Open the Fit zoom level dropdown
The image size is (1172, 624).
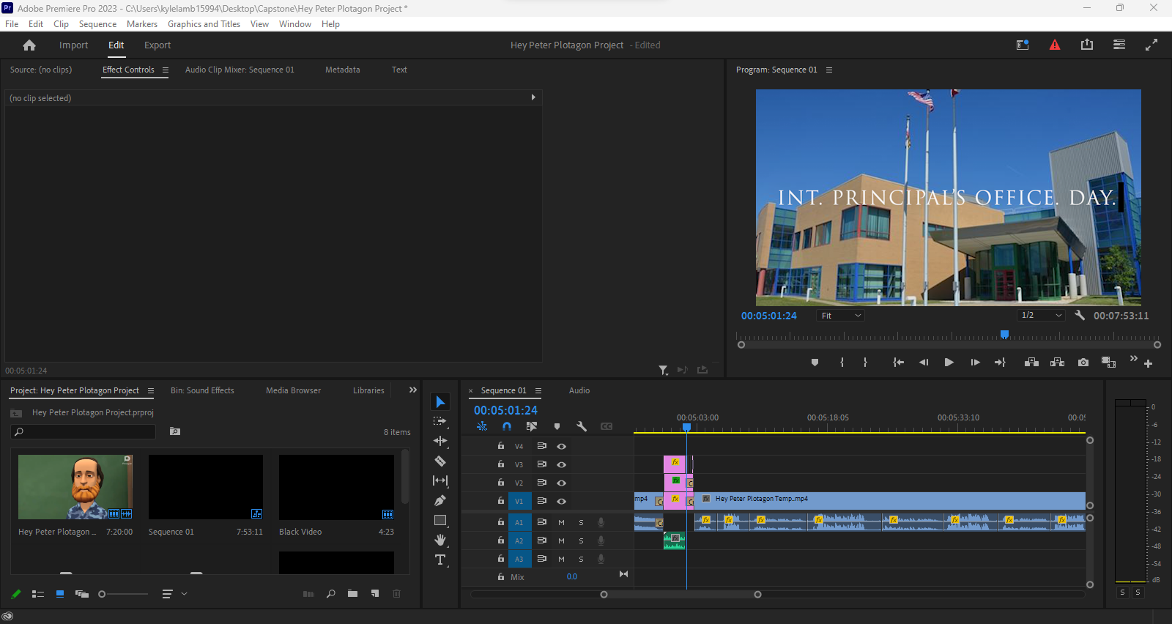pyautogui.click(x=840, y=316)
